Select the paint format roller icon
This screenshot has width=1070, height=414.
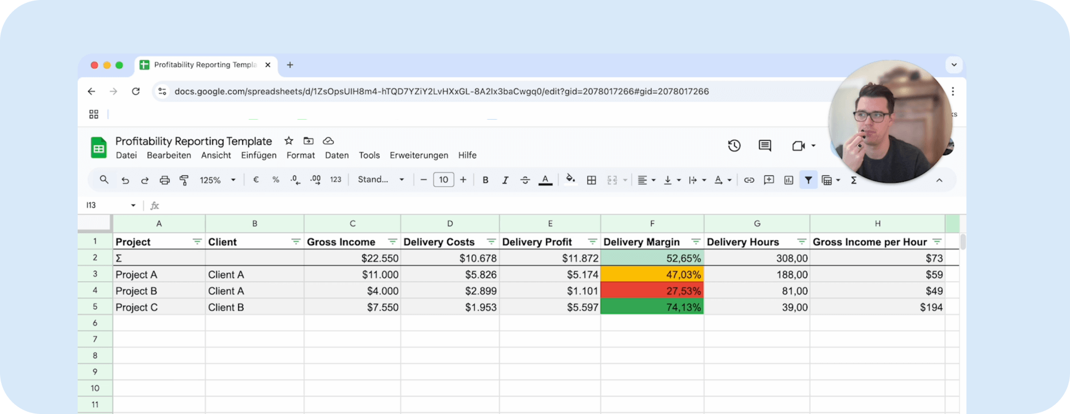coord(184,180)
